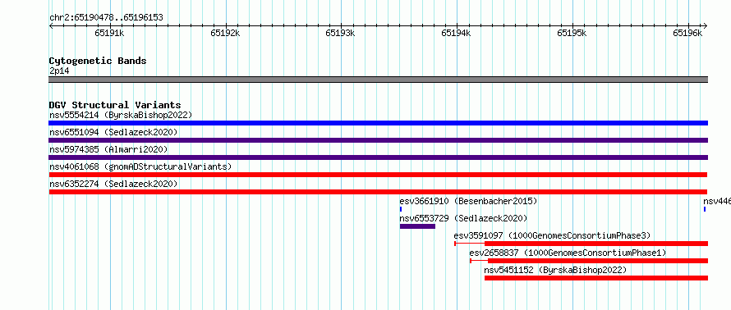The image size is (731, 310).
Task: Click the 65193k ruler tick label
Action: (340, 33)
